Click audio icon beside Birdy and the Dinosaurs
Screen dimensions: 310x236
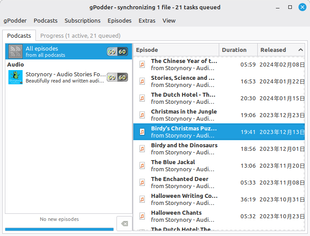[142, 149]
